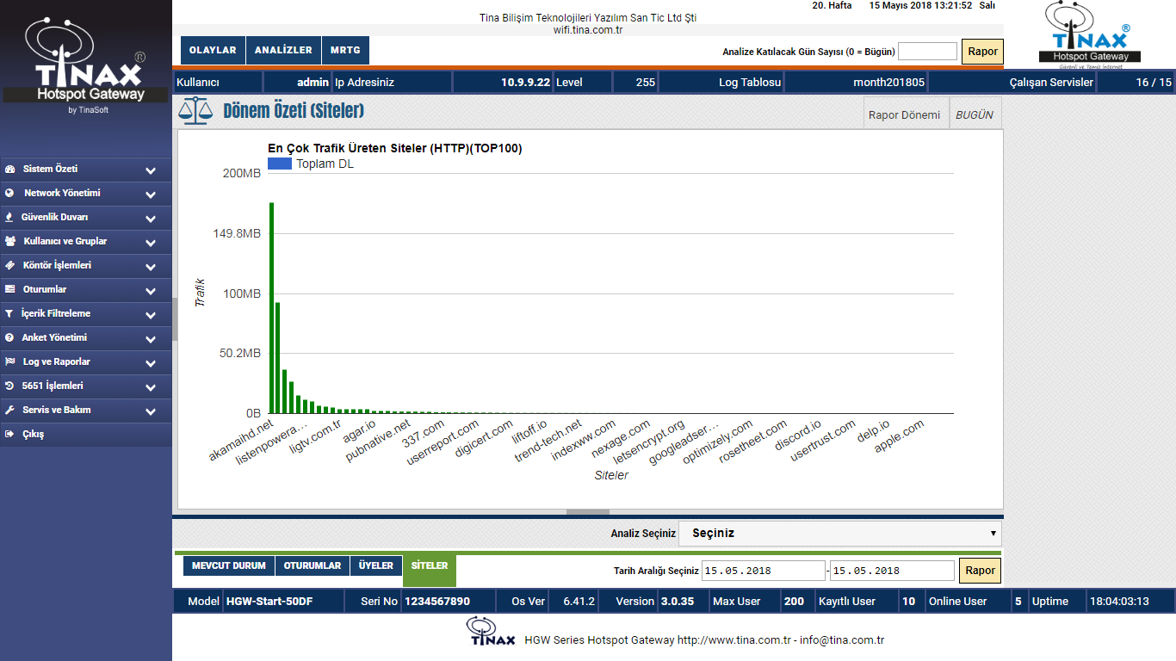Click the Çıkış sign-out icon
Viewport: 1176px width, 661px height.
pyautogui.click(x=9, y=435)
